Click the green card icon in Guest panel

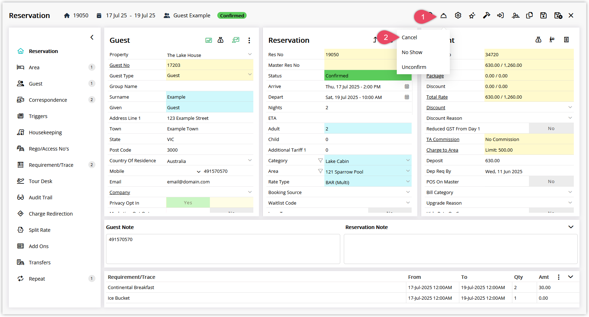209,40
